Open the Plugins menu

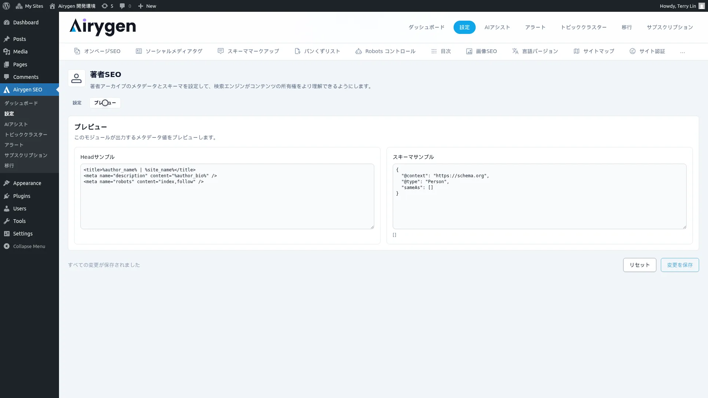[x=29, y=196]
